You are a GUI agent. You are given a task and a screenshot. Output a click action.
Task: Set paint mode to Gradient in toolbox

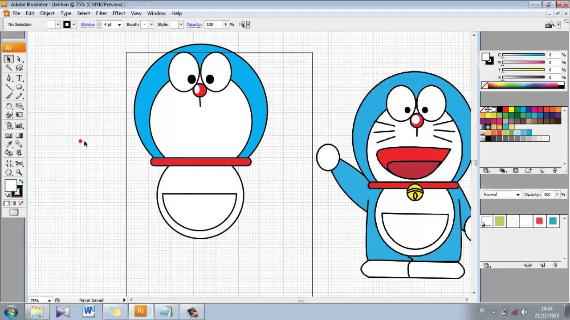click(x=14, y=204)
